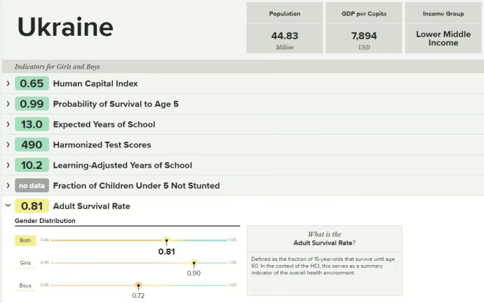Viewport: 484px width, 303px height.
Task: Click the 0.99 survival probability badge
Action: coord(32,104)
